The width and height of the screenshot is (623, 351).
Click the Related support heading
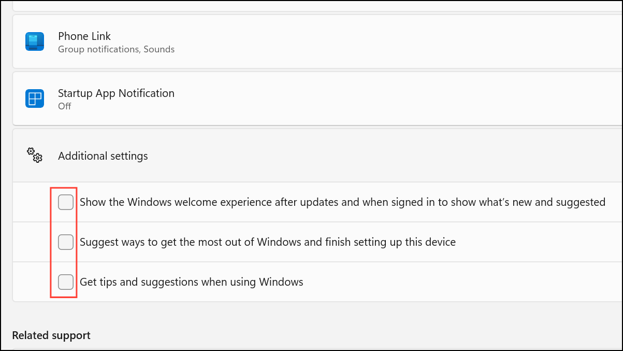point(51,335)
